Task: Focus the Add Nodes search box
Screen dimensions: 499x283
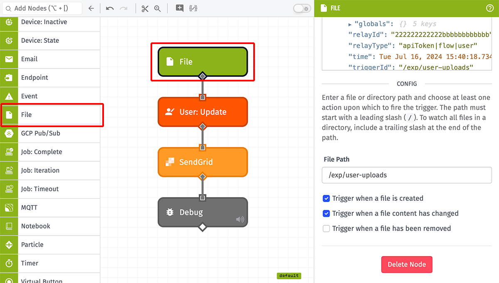Action: tap(42, 8)
